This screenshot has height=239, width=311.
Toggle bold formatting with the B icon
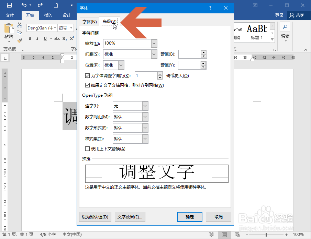pyautogui.click(x=30, y=38)
